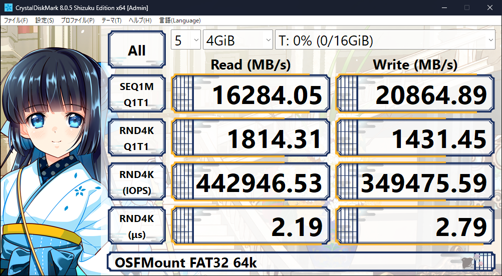Viewport: 502px width, 276px height.
Task: Click the SEQ1M read result 16284.05
Action: [250, 93]
